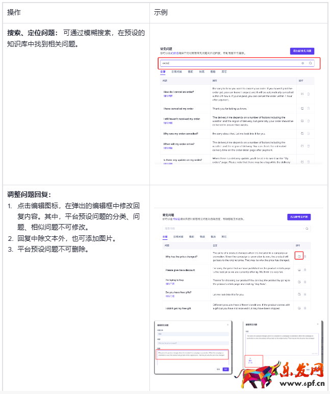Edit the 'I'm trying to buy' reply
Viewport: 330px width, 394px height.
coord(299,282)
